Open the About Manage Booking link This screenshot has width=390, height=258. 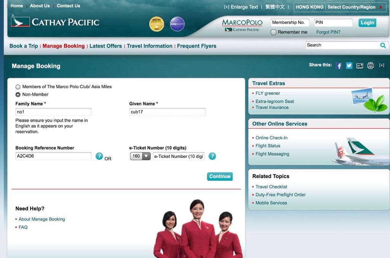pos(42,219)
